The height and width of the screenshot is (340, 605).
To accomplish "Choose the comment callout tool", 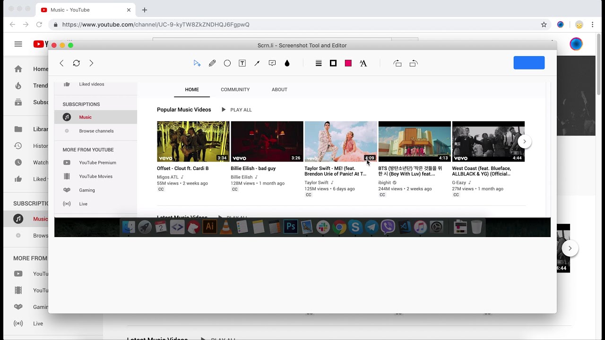I will (272, 63).
